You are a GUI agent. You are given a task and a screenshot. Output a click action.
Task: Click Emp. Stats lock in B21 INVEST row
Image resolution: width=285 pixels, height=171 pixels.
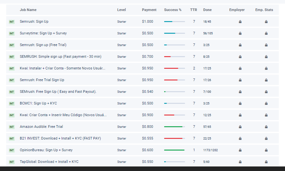[266, 139]
